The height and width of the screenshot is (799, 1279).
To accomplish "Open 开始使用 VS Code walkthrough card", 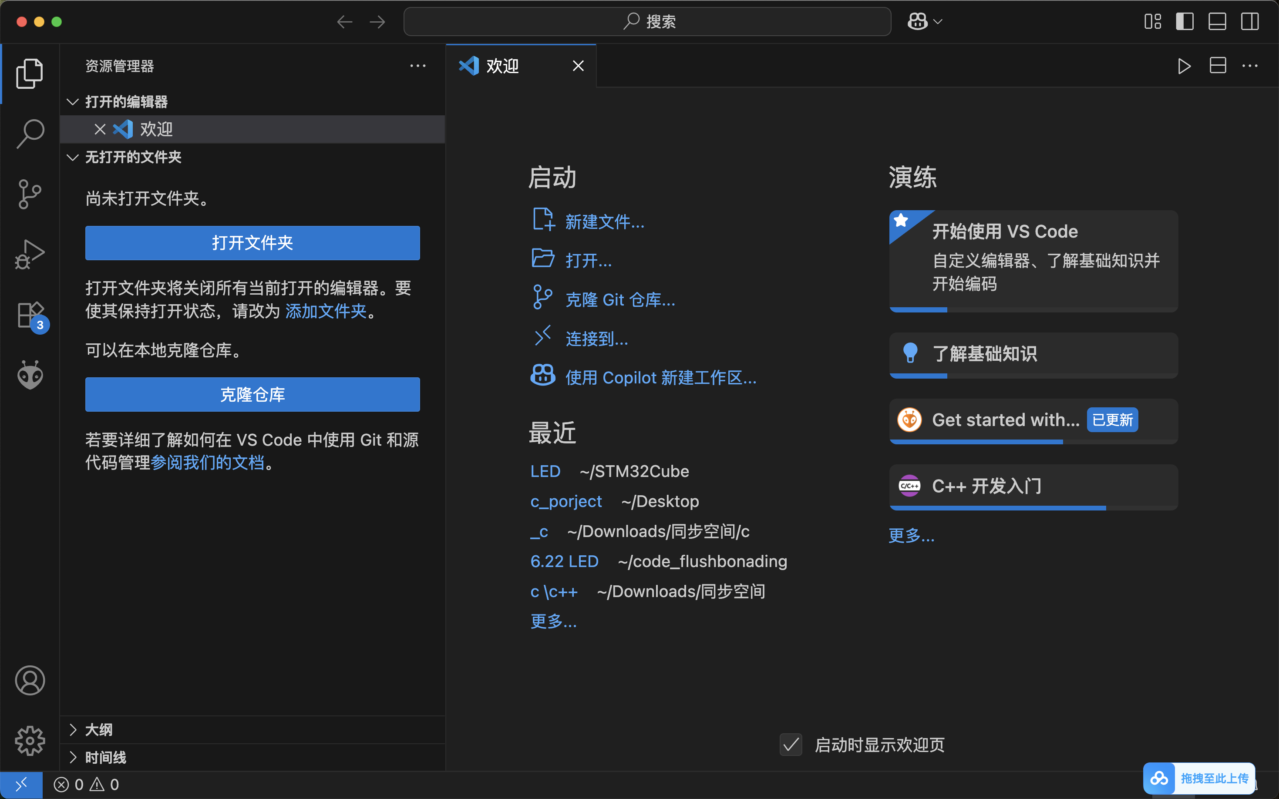I will pyautogui.click(x=1033, y=261).
